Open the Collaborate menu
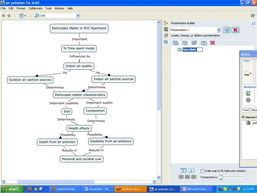This screenshot has width=257, height=193. pos(35,8)
